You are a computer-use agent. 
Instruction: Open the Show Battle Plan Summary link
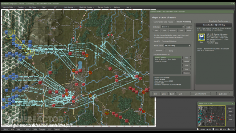point(219,21)
